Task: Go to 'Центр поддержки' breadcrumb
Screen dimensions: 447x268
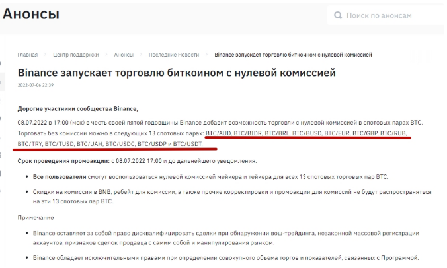Action: [76, 55]
